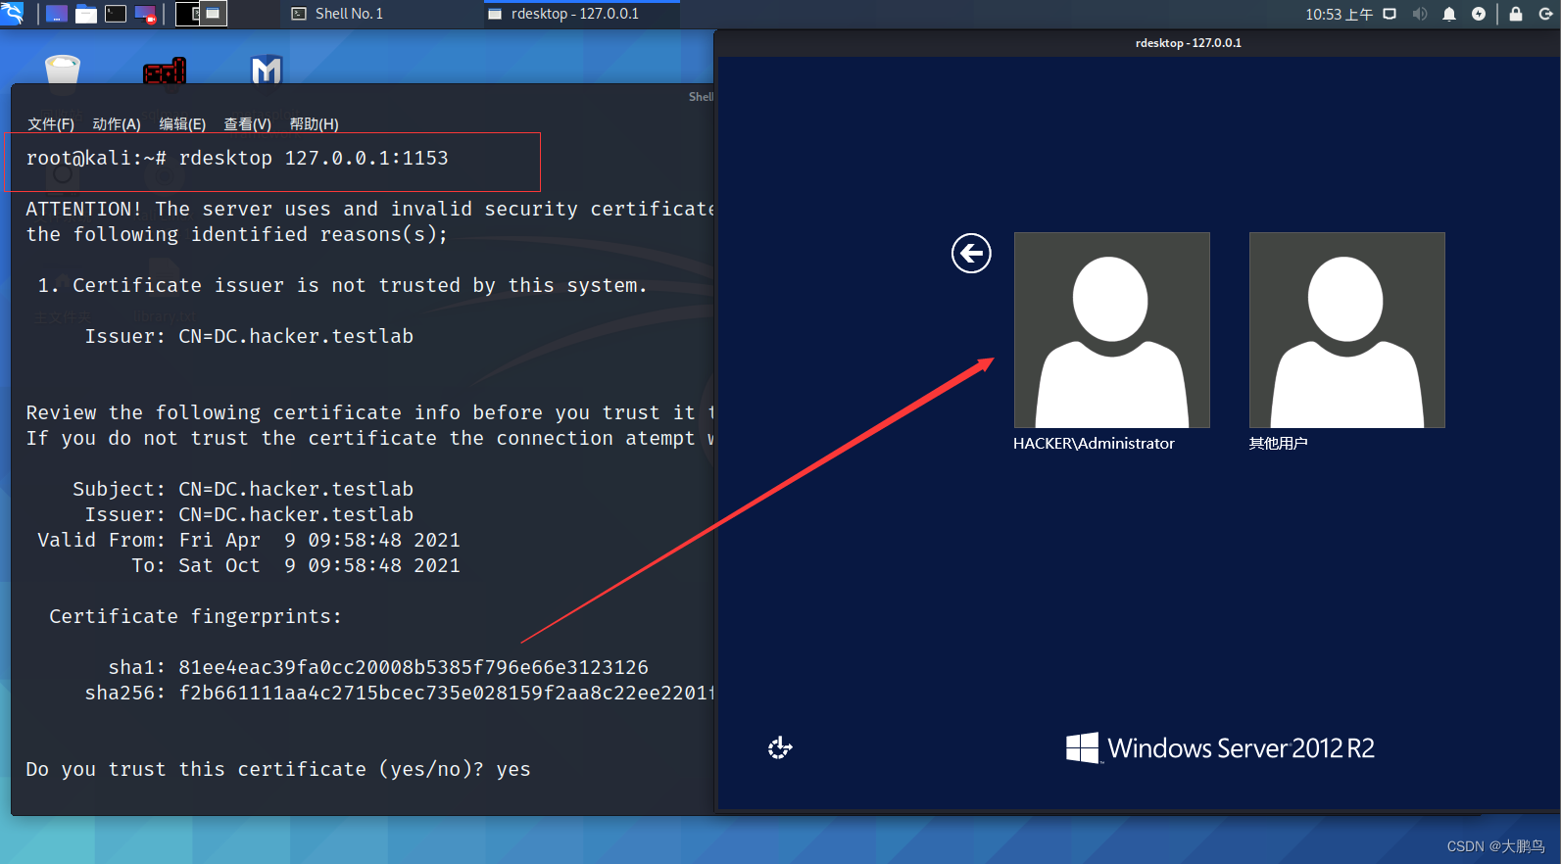Open the notifications bell icon

(x=1448, y=14)
